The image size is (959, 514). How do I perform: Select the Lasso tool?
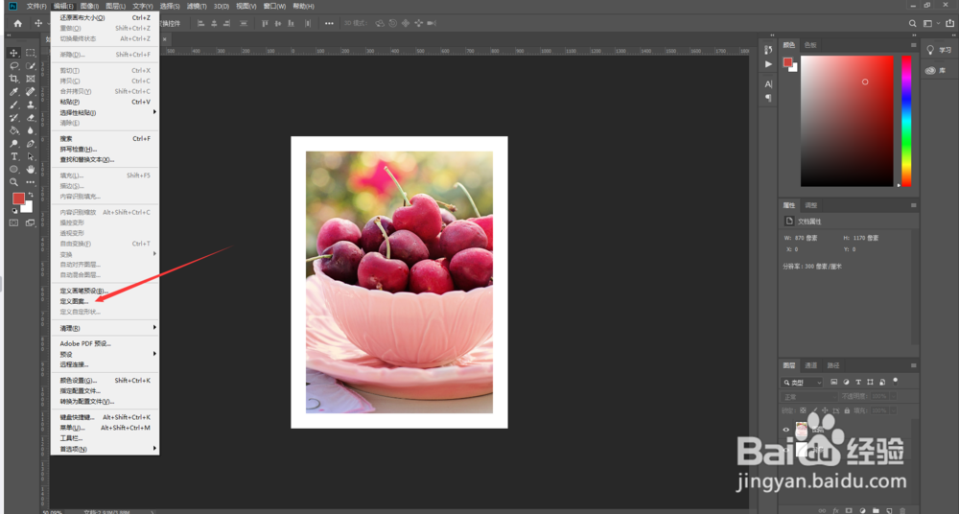(x=14, y=66)
